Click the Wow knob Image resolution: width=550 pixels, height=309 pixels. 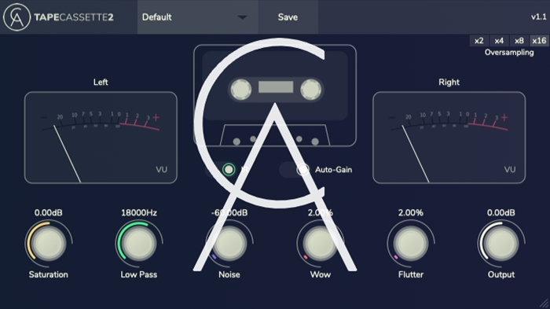[x=320, y=243]
